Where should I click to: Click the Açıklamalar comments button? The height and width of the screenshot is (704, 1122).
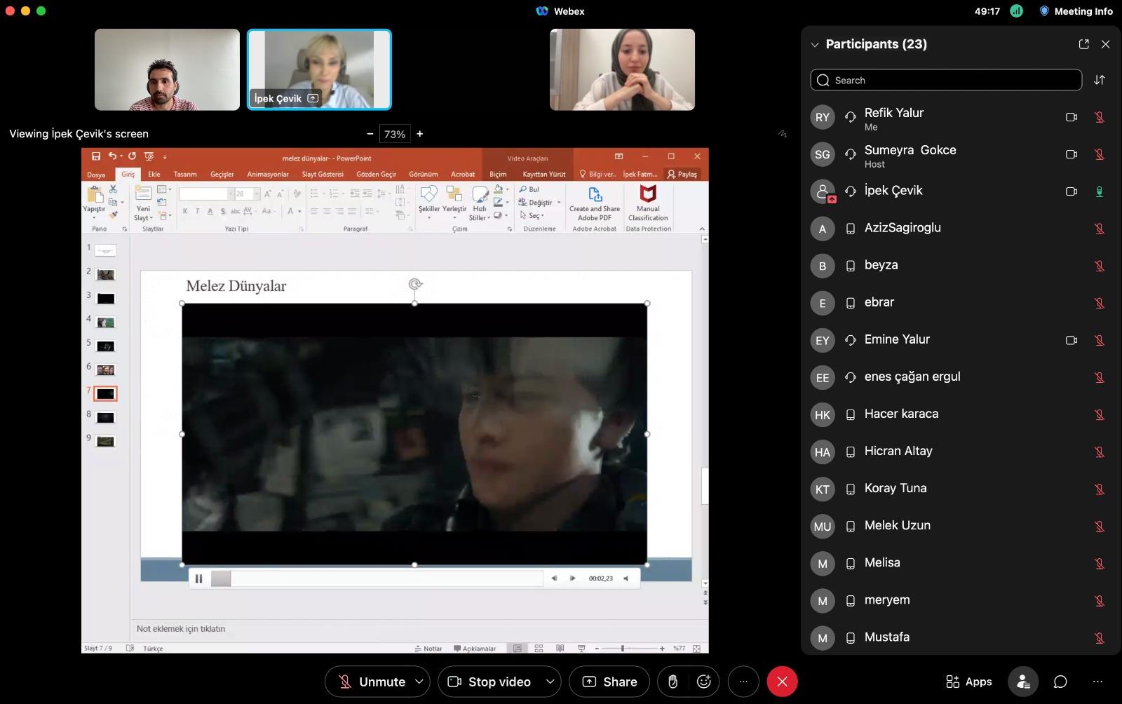coord(475,649)
